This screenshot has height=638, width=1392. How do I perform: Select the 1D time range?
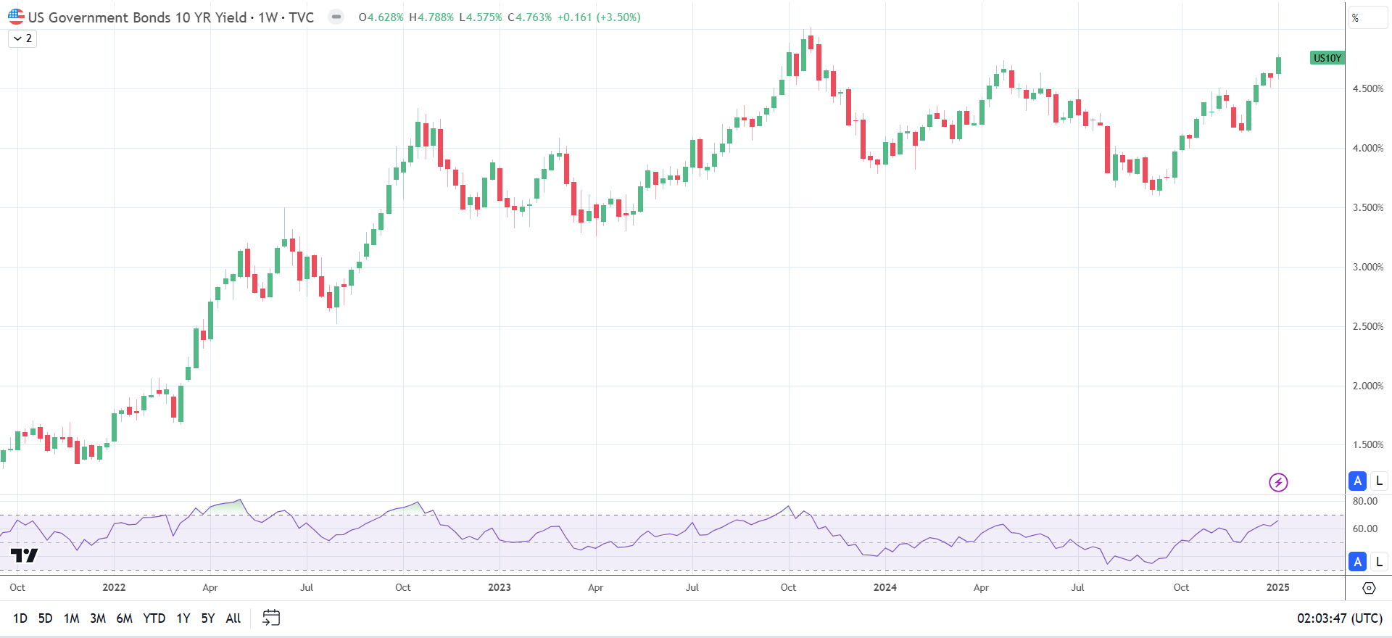point(20,618)
